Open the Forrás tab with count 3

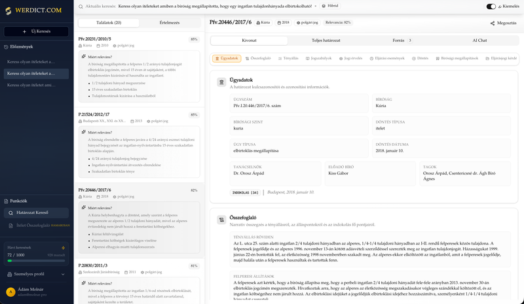[x=401, y=41]
